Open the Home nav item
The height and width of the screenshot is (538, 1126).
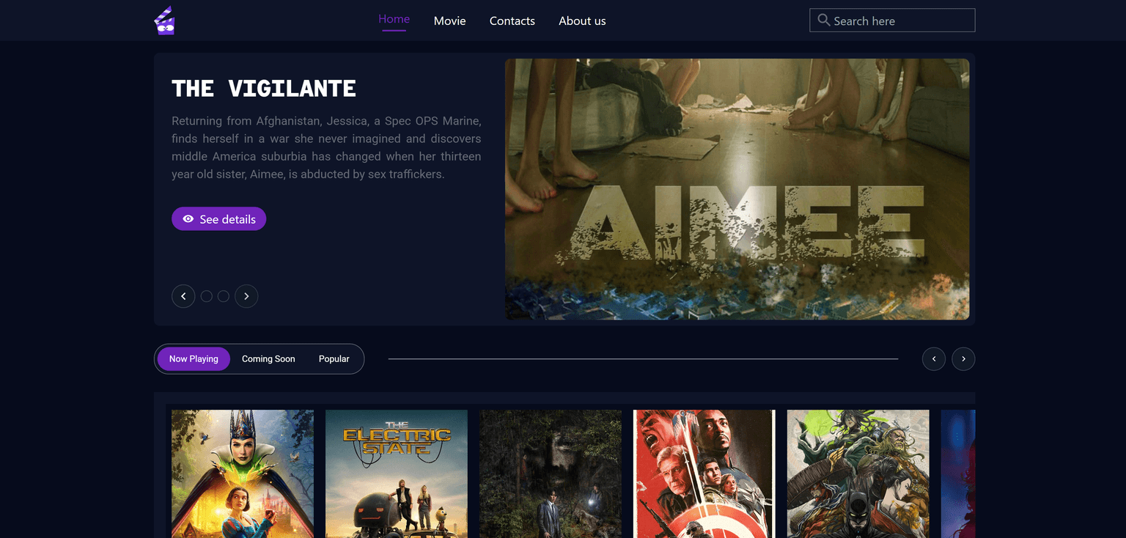coord(394,20)
